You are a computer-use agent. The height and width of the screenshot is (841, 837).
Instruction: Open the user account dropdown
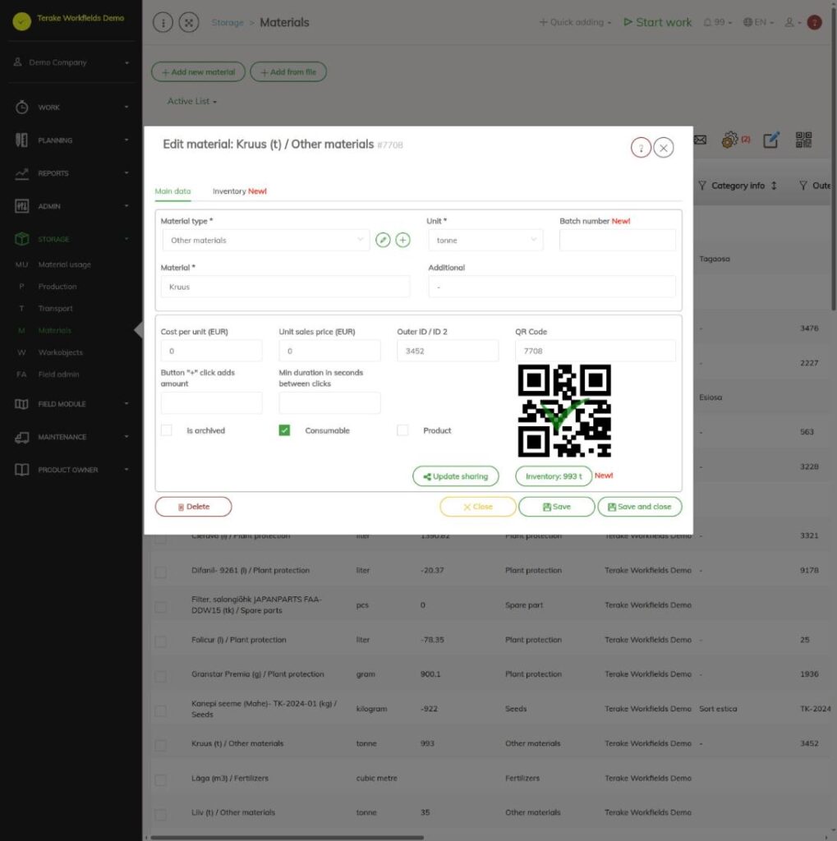point(793,22)
